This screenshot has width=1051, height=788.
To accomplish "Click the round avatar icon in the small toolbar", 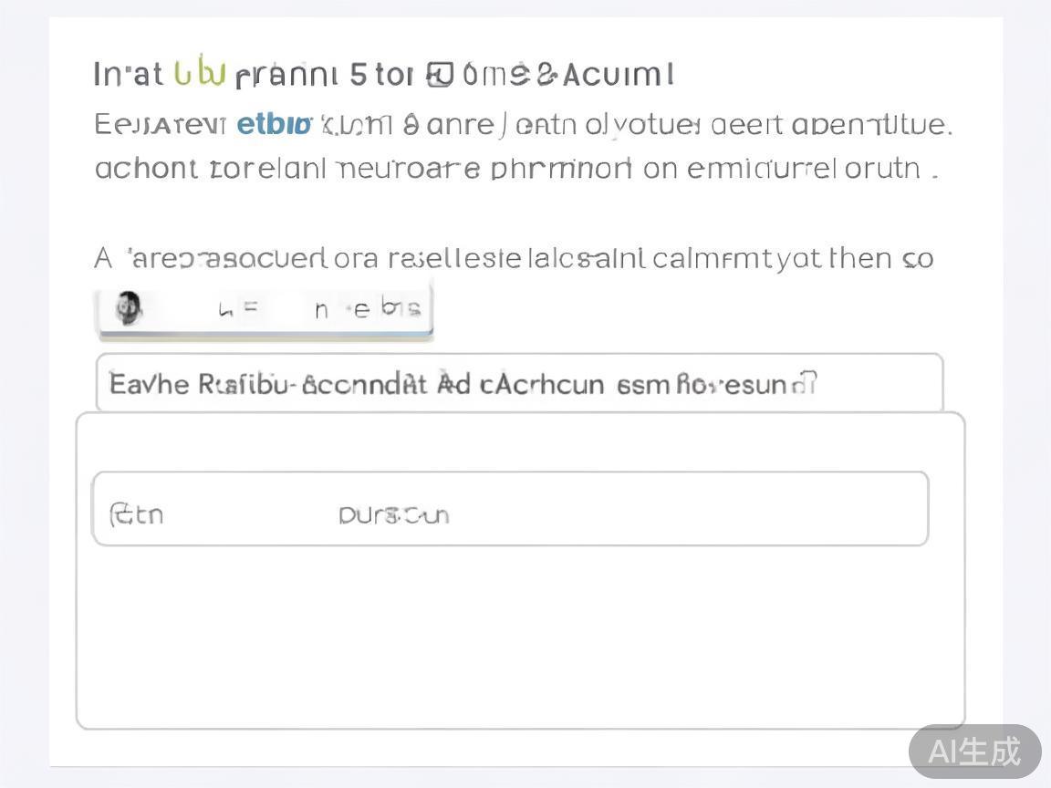I will click(x=129, y=309).
